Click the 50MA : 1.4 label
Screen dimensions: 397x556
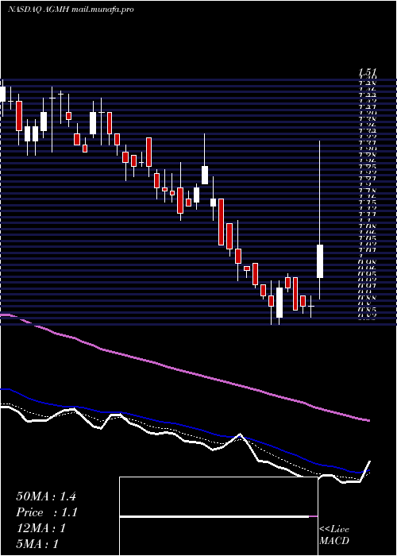[x=46, y=496]
